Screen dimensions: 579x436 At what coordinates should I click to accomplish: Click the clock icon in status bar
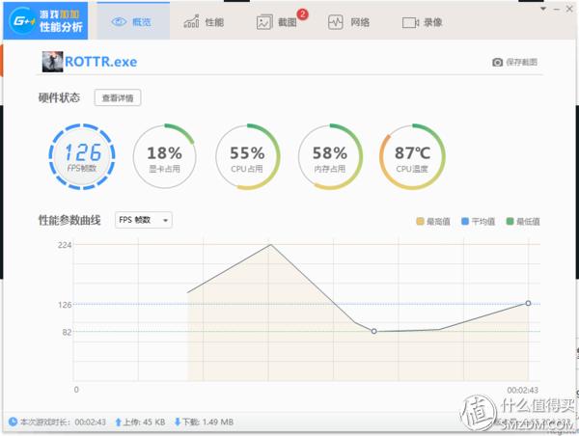point(13,422)
